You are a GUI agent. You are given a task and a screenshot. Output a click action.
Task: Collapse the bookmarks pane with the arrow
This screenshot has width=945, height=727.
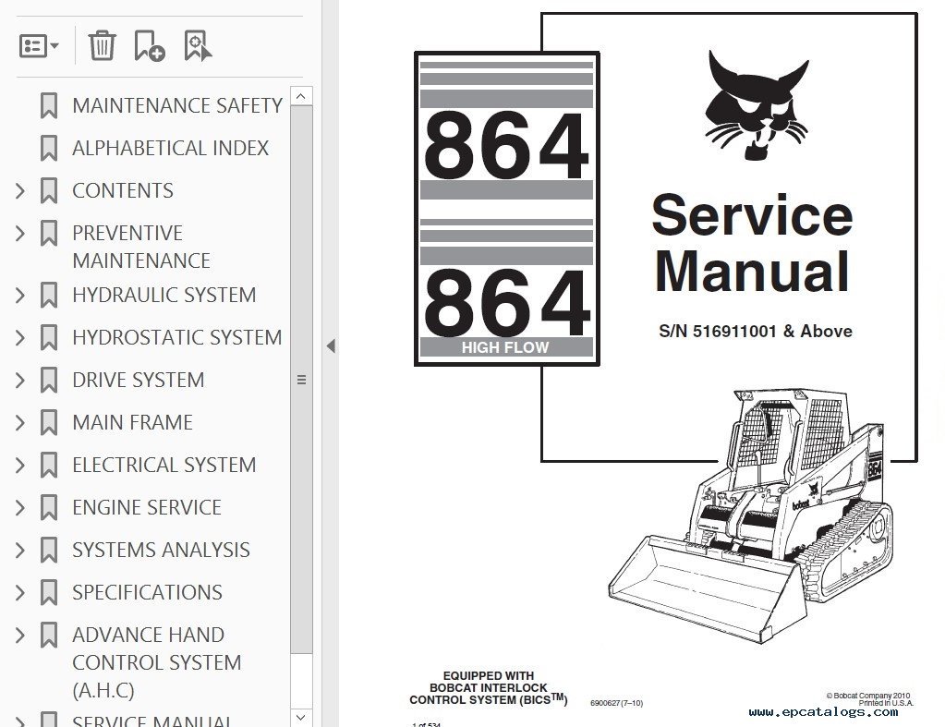(x=331, y=346)
